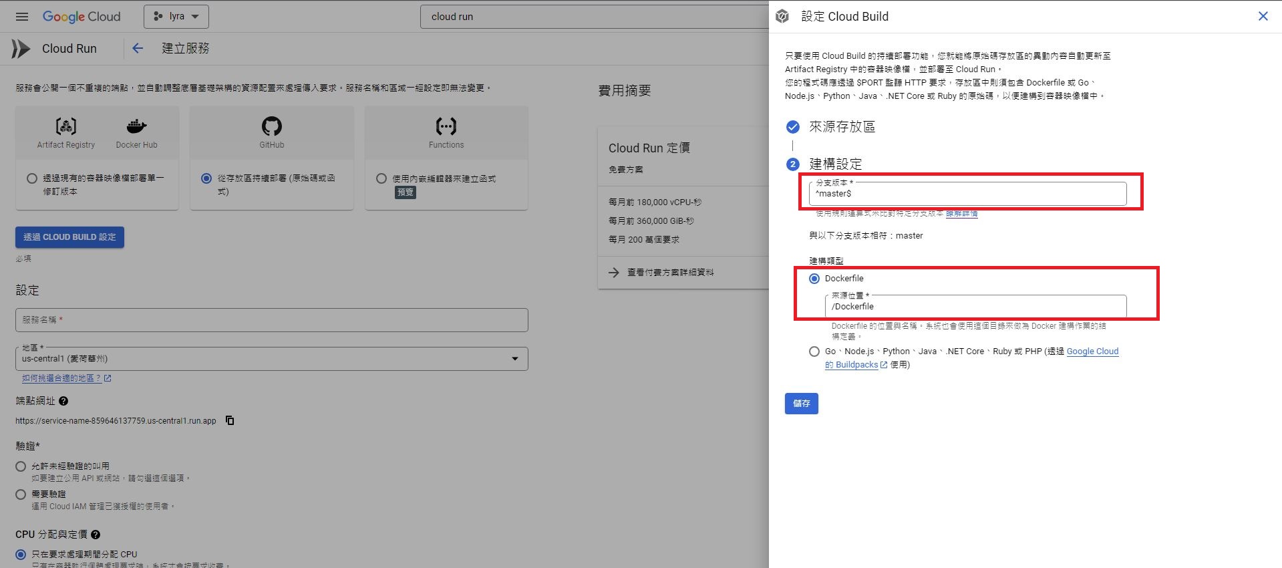Image resolution: width=1282 pixels, height=568 pixels.
Task: Select 需要驗證 radio button
Action: coord(21,494)
